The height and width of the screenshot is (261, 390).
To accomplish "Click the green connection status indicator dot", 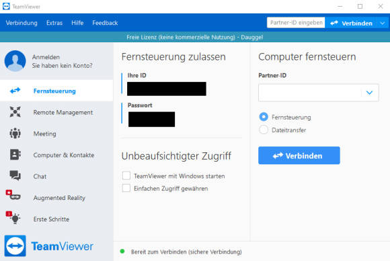I will coord(122,252).
